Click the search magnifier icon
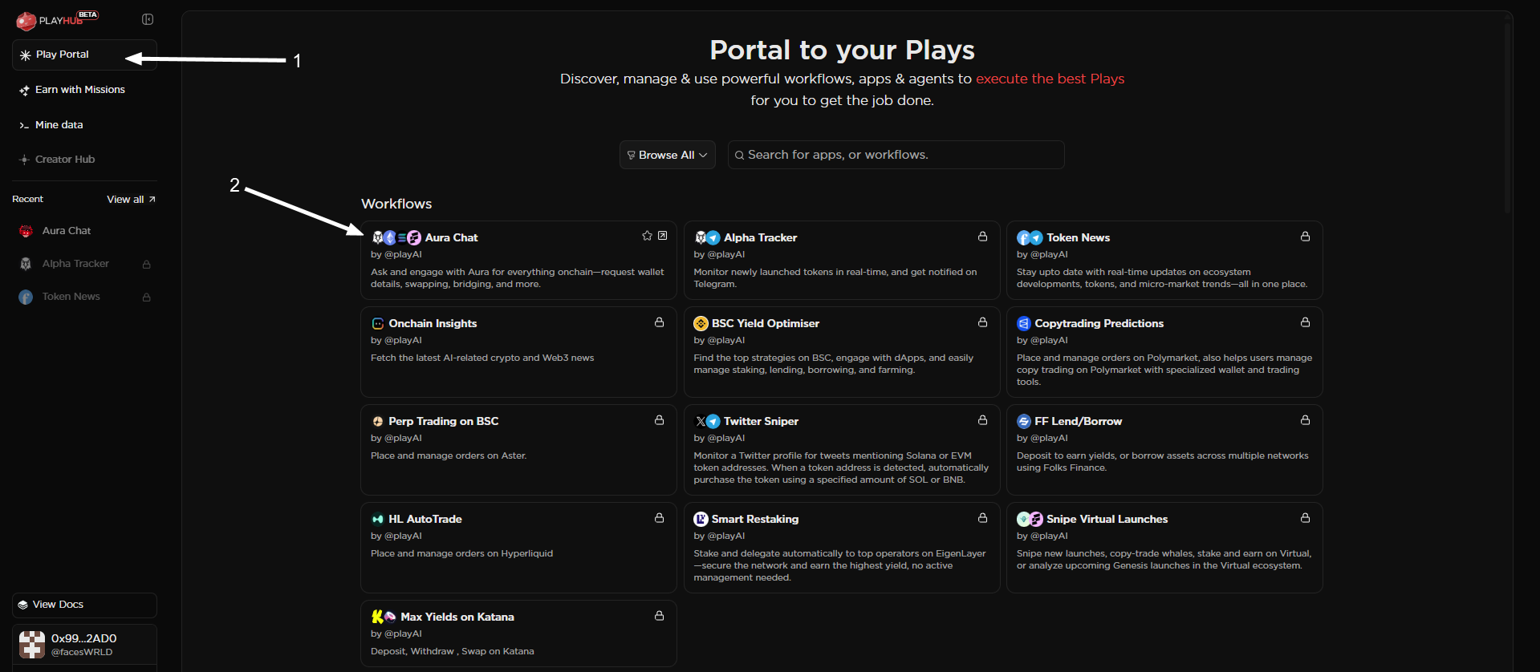Image resolution: width=1540 pixels, height=672 pixels. [739, 156]
